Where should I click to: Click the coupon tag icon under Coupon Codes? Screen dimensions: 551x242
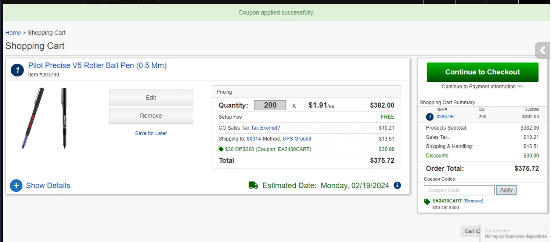click(427, 202)
